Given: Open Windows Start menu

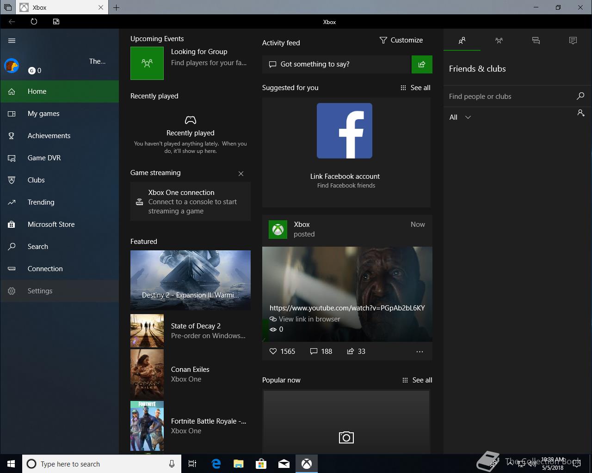Looking at the screenshot, I should 11,464.
